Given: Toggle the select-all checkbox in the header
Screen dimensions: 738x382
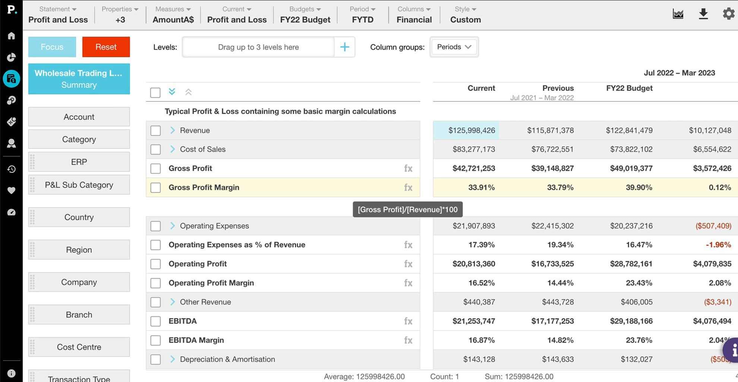Looking at the screenshot, I should pos(155,93).
